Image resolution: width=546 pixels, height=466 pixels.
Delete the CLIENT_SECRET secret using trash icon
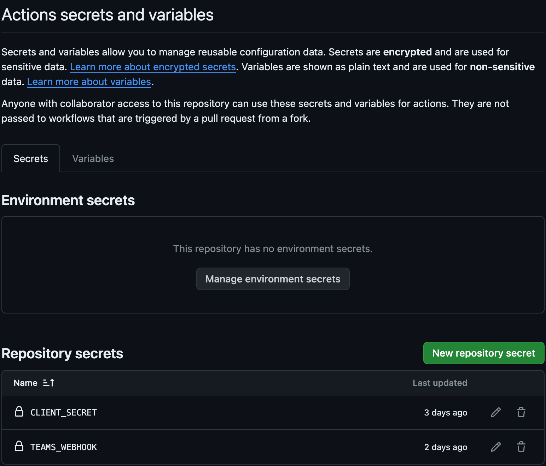(x=521, y=412)
